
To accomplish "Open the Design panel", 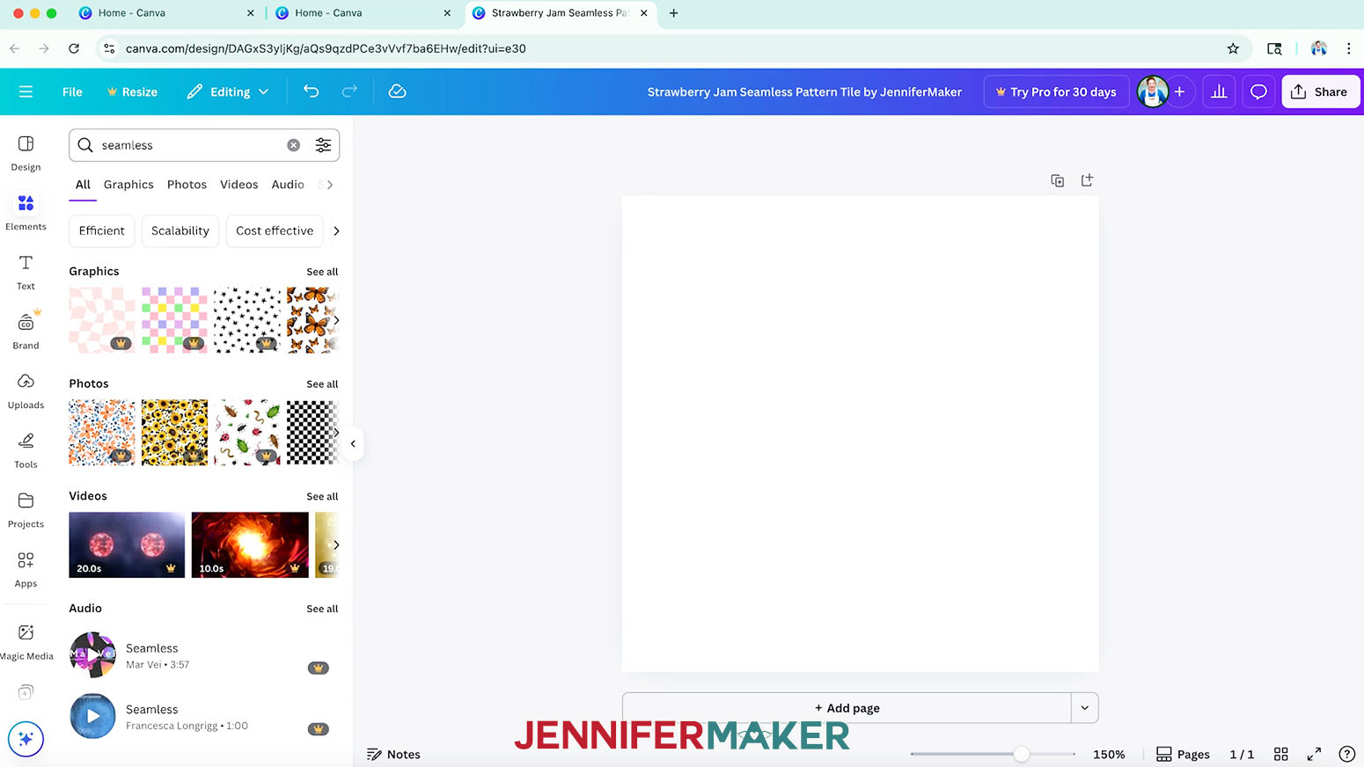I will (x=26, y=153).
